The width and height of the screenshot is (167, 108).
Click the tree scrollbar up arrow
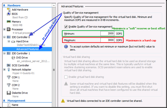[x=54, y=5]
